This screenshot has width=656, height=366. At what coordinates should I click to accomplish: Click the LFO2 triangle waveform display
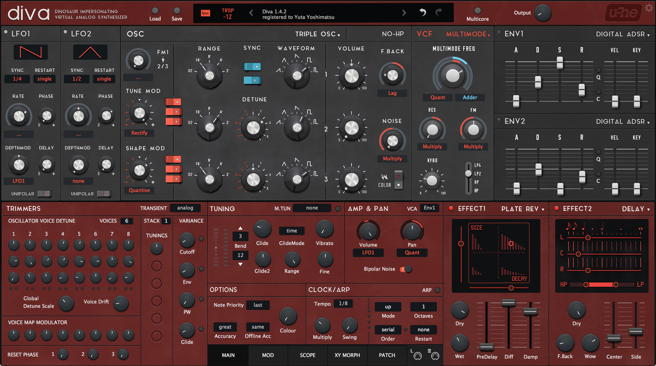click(x=90, y=52)
